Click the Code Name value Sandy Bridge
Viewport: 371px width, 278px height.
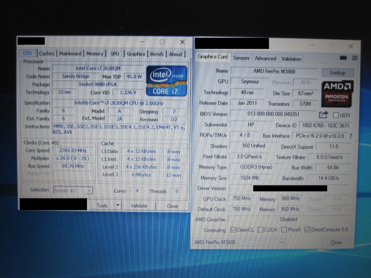click(x=76, y=76)
